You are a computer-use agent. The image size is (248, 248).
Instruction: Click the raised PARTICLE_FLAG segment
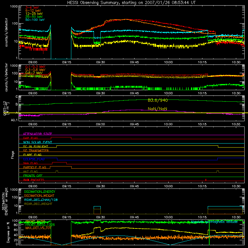coord(61,166)
